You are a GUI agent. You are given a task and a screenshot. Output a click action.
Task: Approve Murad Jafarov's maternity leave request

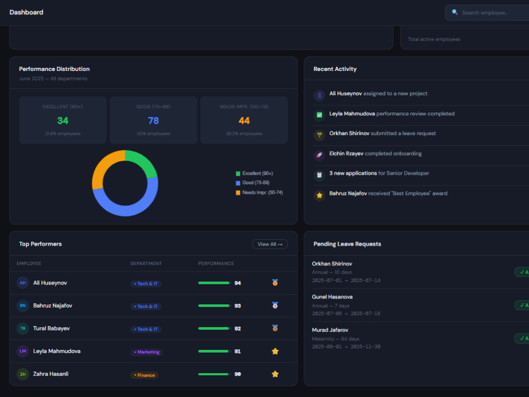pos(522,338)
